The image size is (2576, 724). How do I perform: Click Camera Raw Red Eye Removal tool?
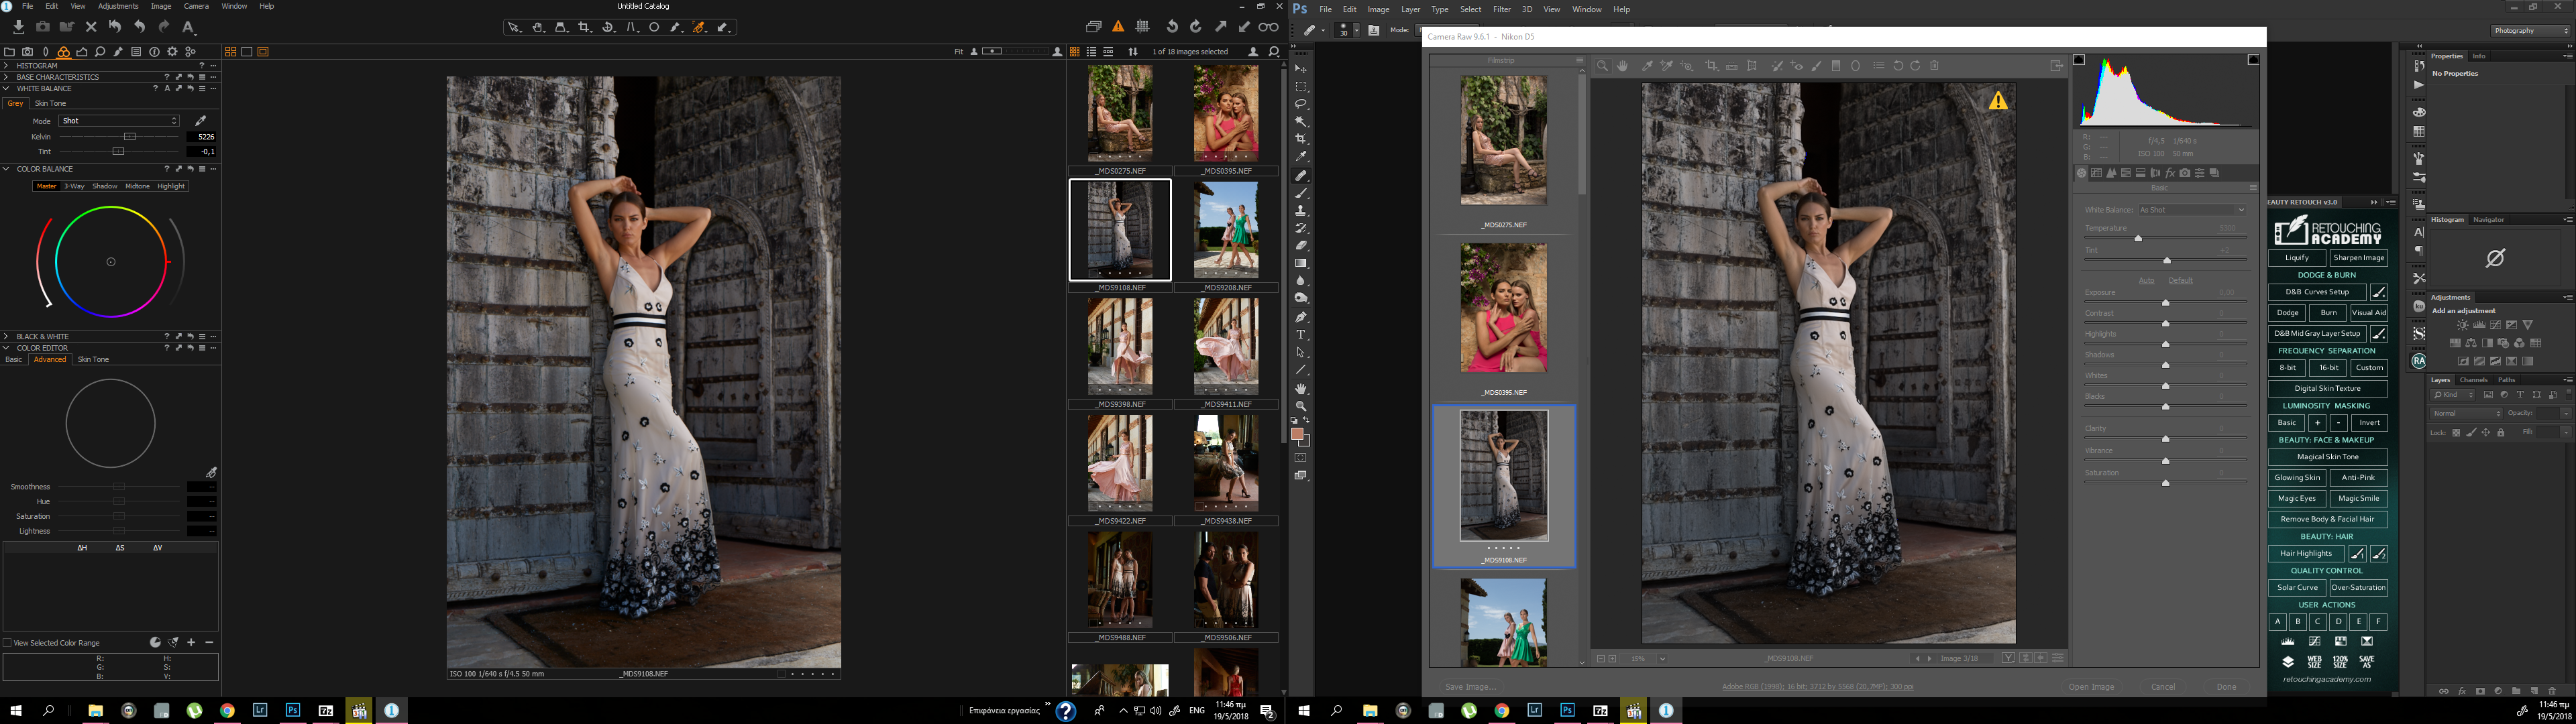pos(1797,66)
